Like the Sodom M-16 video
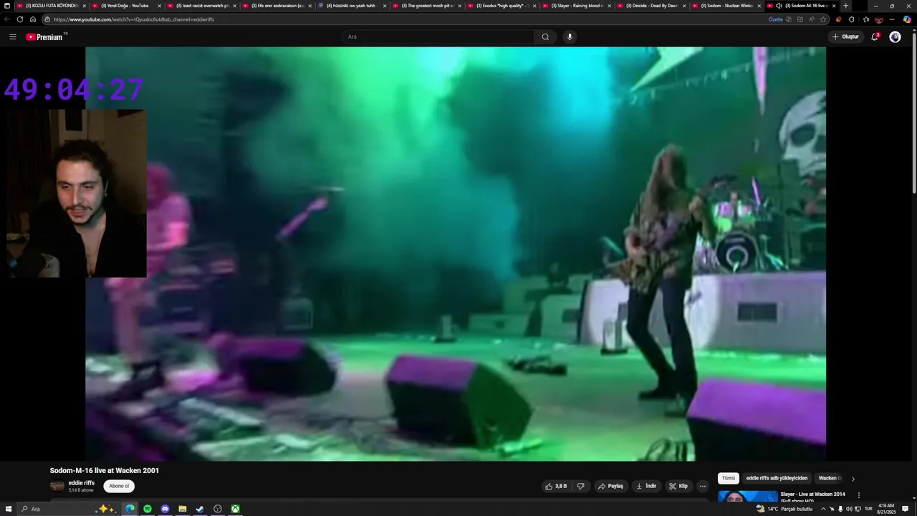The height and width of the screenshot is (516, 917). pos(556,486)
